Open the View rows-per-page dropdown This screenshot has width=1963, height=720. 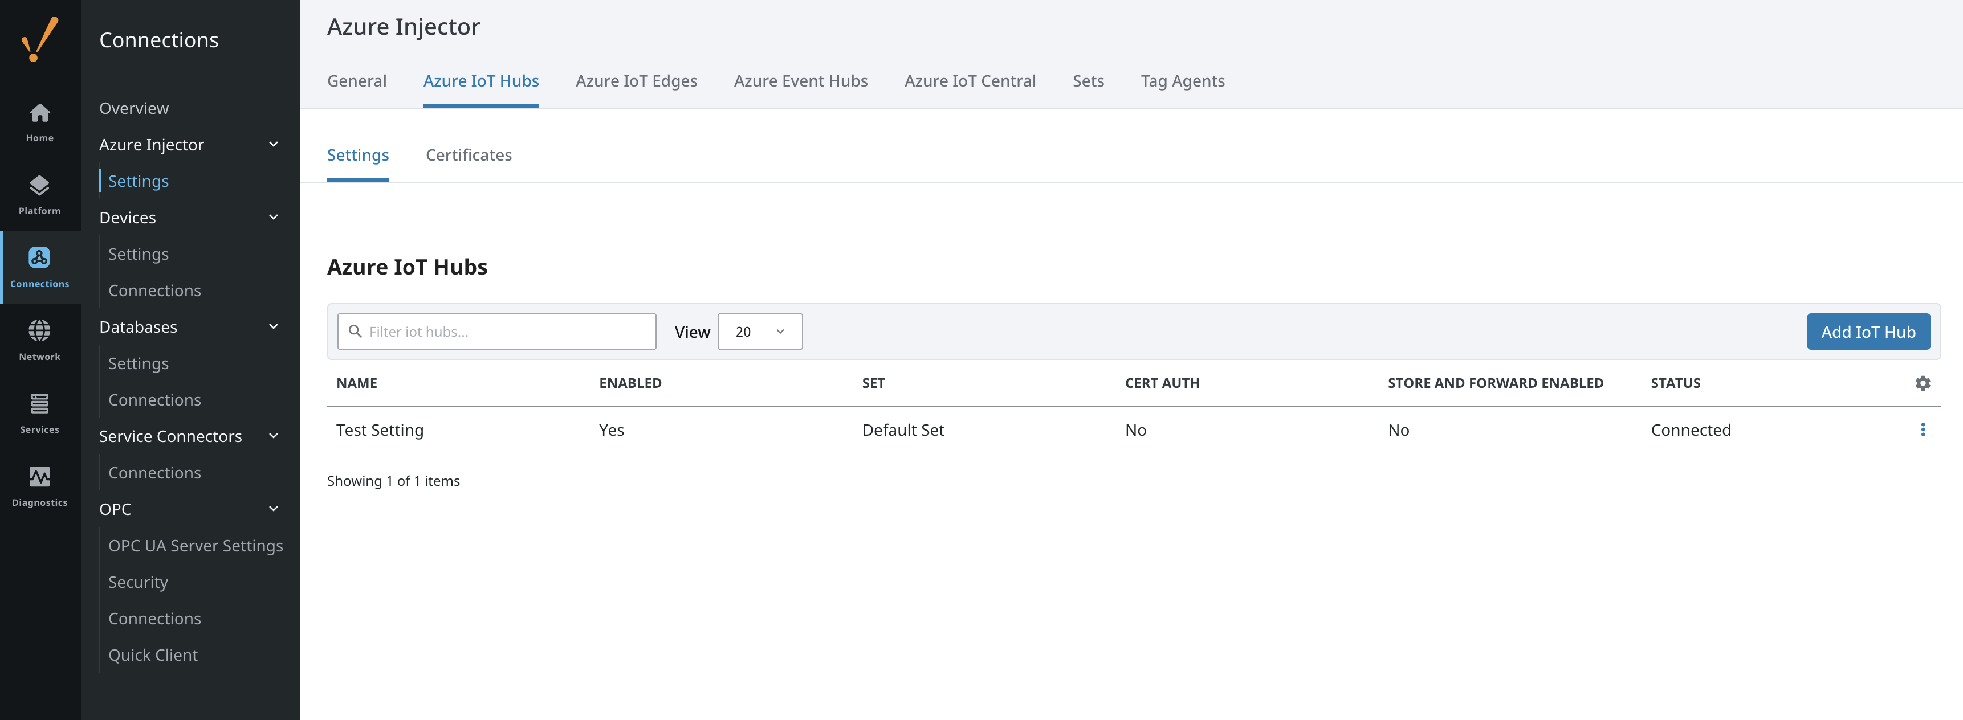[759, 332]
